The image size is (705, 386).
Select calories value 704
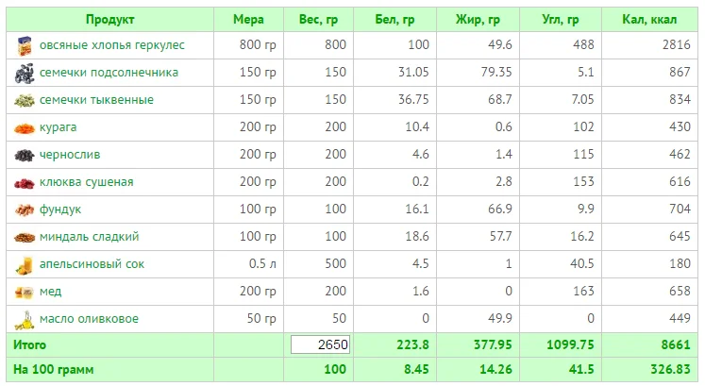[x=680, y=209]
